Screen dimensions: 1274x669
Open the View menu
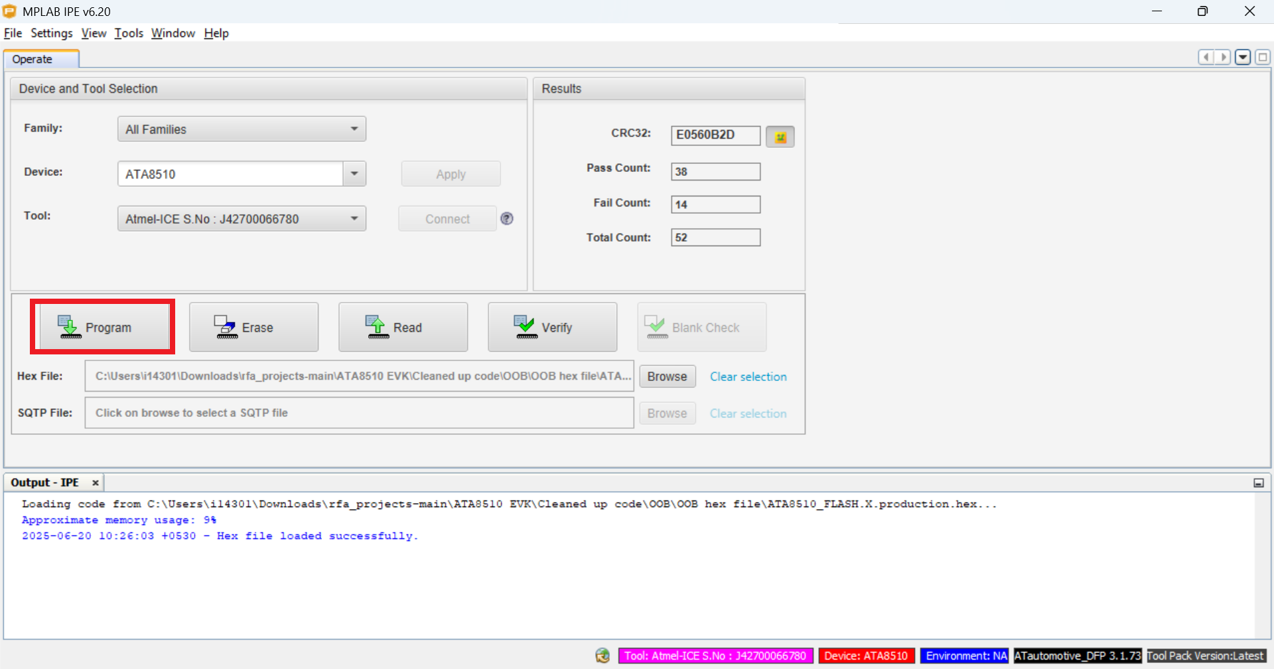[94, 33]
